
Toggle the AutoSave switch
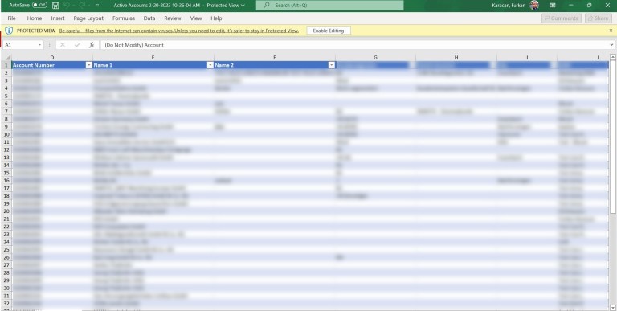point(39,6)
